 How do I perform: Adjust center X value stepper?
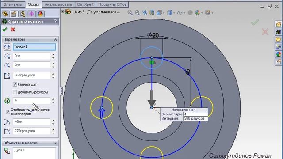[x=53, y=56]
